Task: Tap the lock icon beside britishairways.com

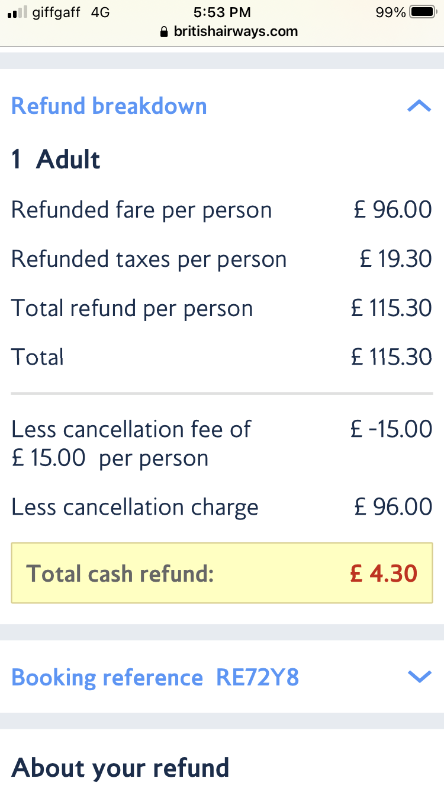Action: pyautogui.click(x=165, y=32)
